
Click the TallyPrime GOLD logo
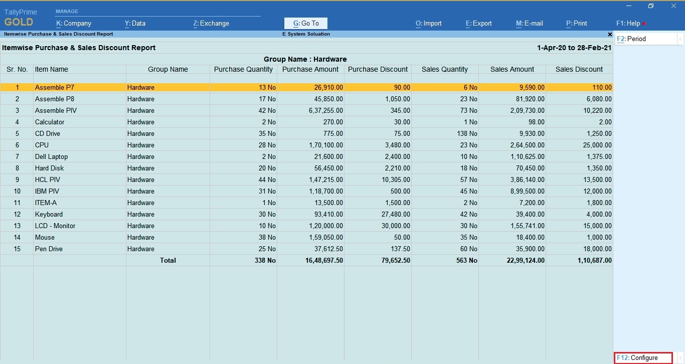click(x=20, y=16)
